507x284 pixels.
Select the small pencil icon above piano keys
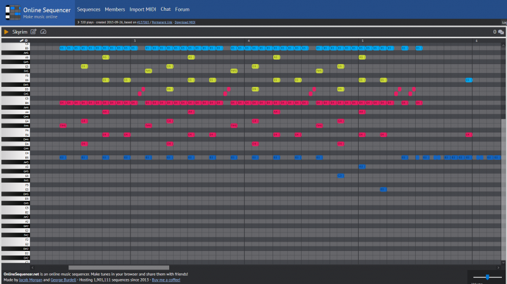click(22, 41)
